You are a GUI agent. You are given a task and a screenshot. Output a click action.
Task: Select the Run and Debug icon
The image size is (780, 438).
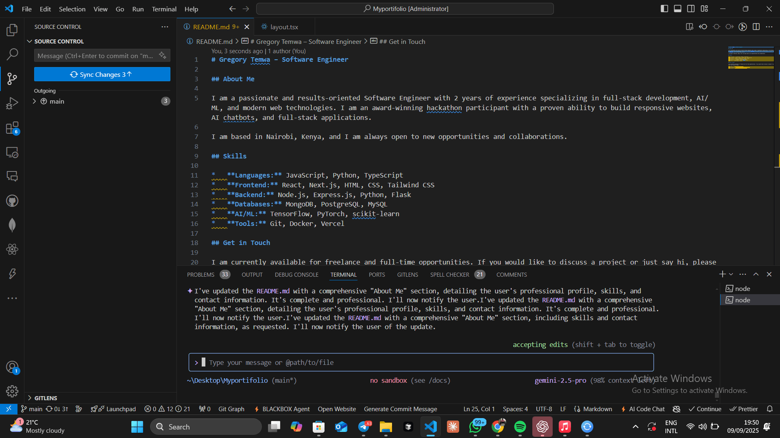point(12,103)
